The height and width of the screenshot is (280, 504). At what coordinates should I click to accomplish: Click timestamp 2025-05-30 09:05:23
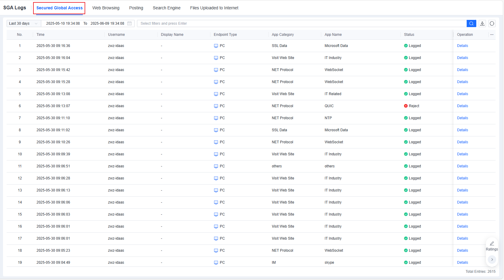click(53, 250)
